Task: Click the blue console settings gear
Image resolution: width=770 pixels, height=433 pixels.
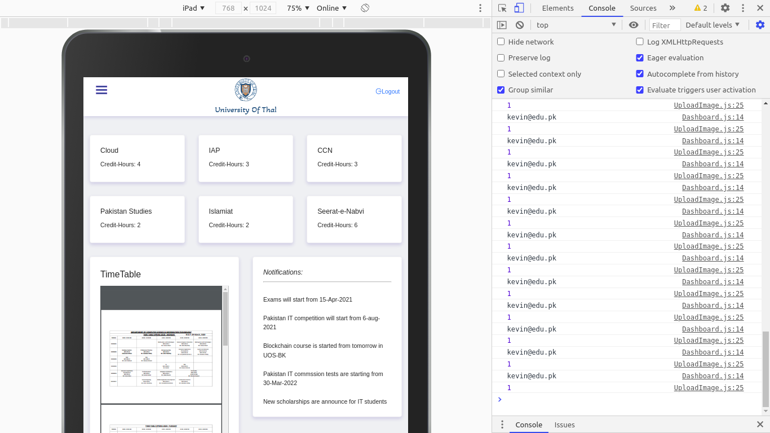Action: (760, 25)
